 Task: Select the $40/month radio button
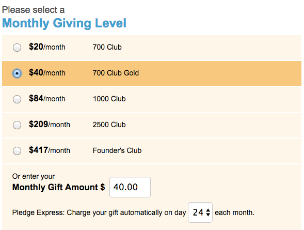click(x=17, y=73)
